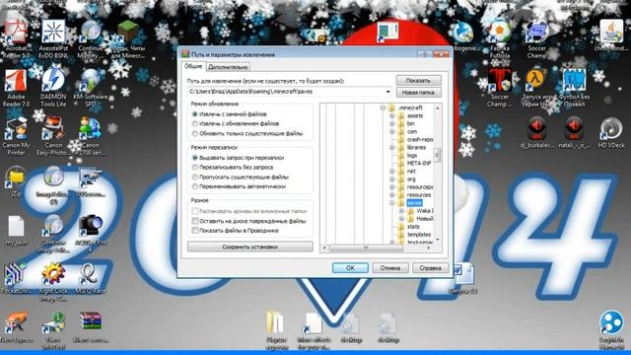The width and height of the screenshot is (631, 355).
Task: Launch DAEMON Tools Lite shortcut
Action: [53, 88]
